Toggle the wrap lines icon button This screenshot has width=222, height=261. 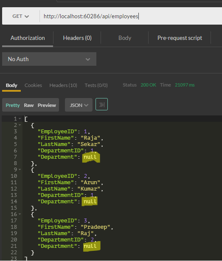coord(101,104)
